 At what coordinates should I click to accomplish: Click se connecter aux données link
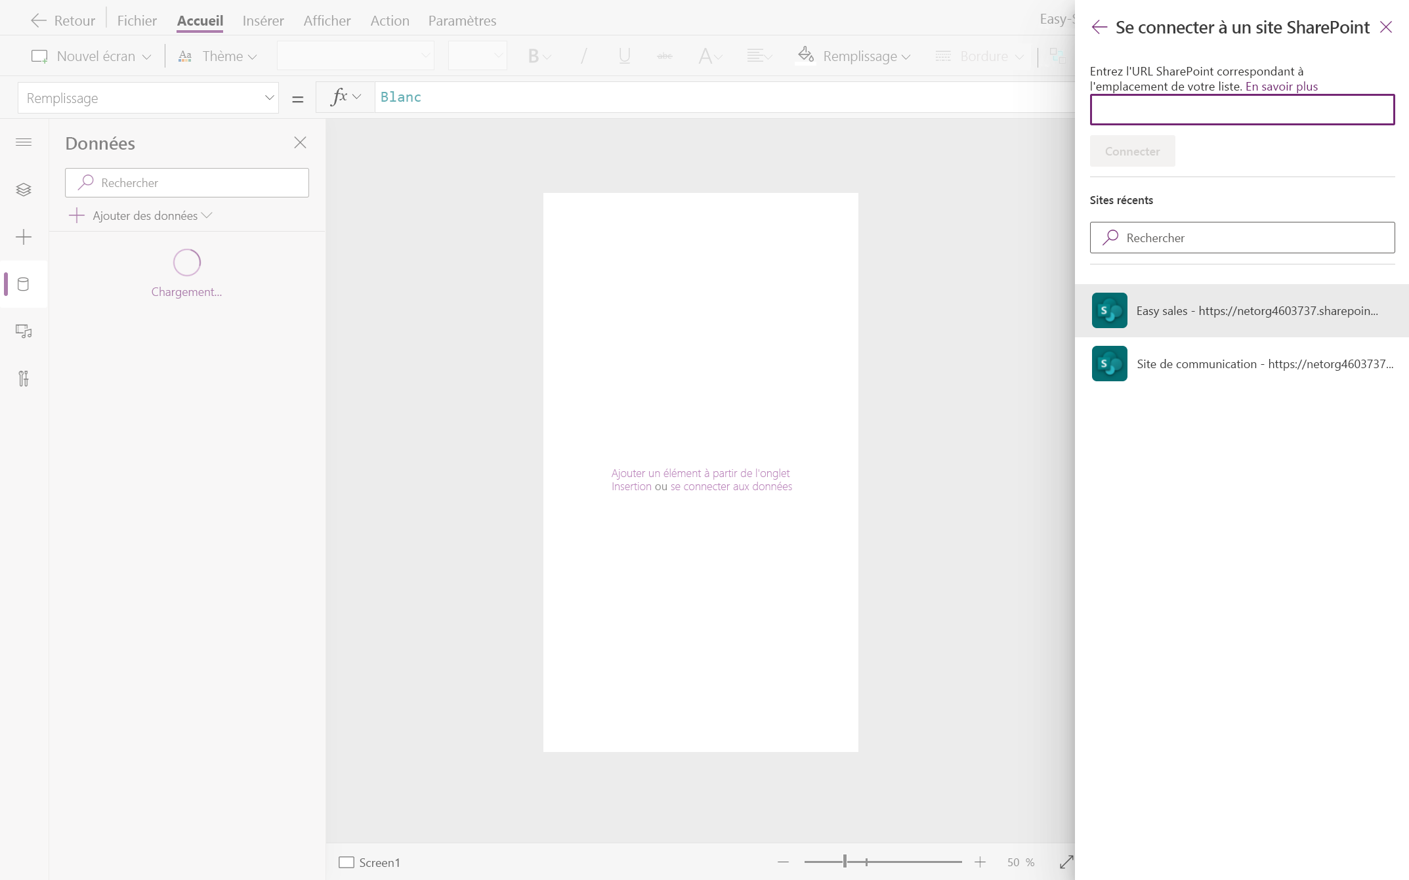(x=731, y=486)
